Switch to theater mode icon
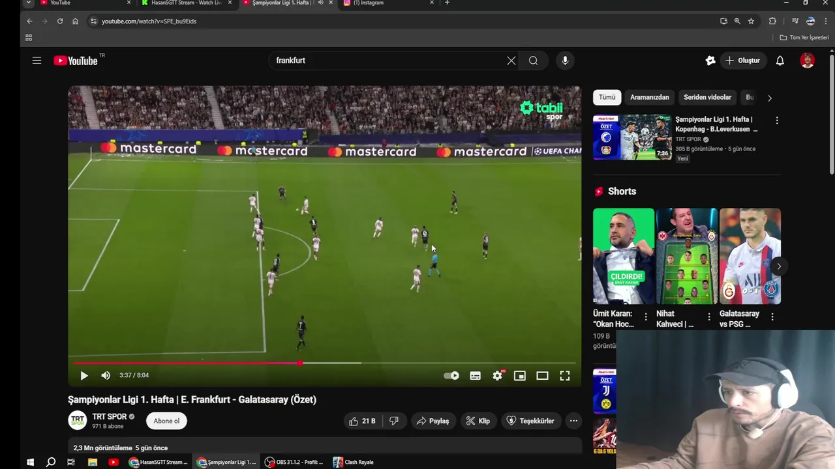Image resolution: width=835 pixels, height=469 pixels. pos(542,375)
